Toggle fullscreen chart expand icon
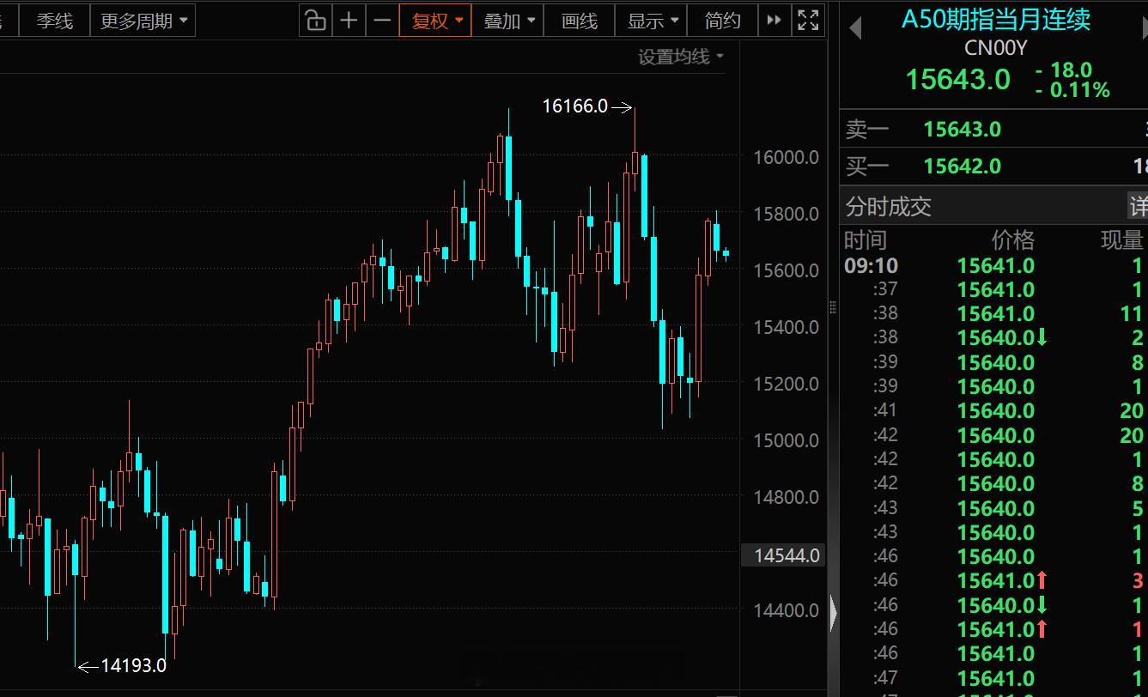This screenshot has height=697, width=1148. click(x=808, y=21)
